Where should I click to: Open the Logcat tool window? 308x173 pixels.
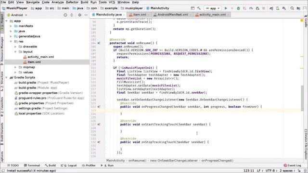68,165
